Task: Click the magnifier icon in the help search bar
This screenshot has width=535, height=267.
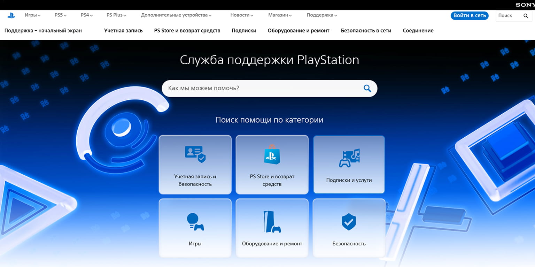Action: coord(367,88)
